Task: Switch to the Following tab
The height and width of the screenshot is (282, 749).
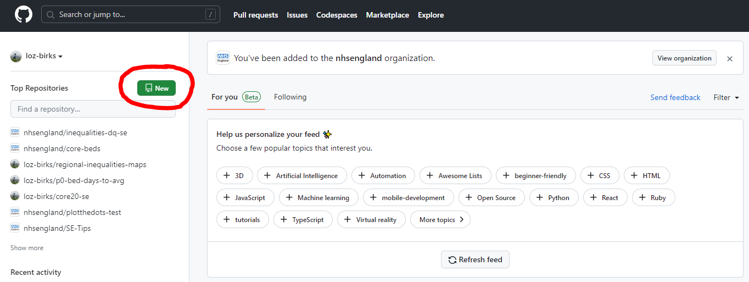Action: (290, 97)
